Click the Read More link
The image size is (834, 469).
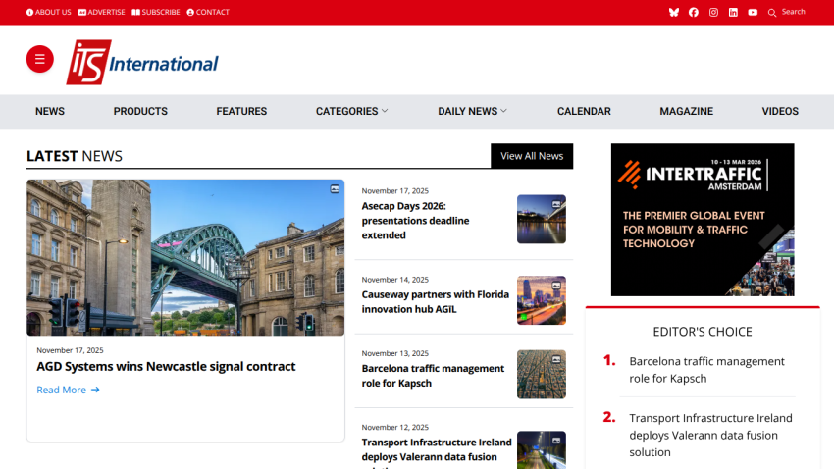(61, 390)
